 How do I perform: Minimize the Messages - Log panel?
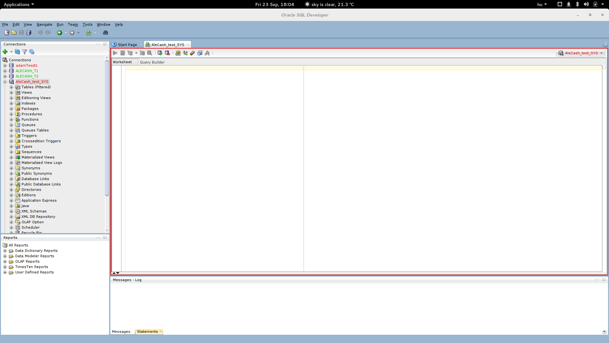[604, 280]
